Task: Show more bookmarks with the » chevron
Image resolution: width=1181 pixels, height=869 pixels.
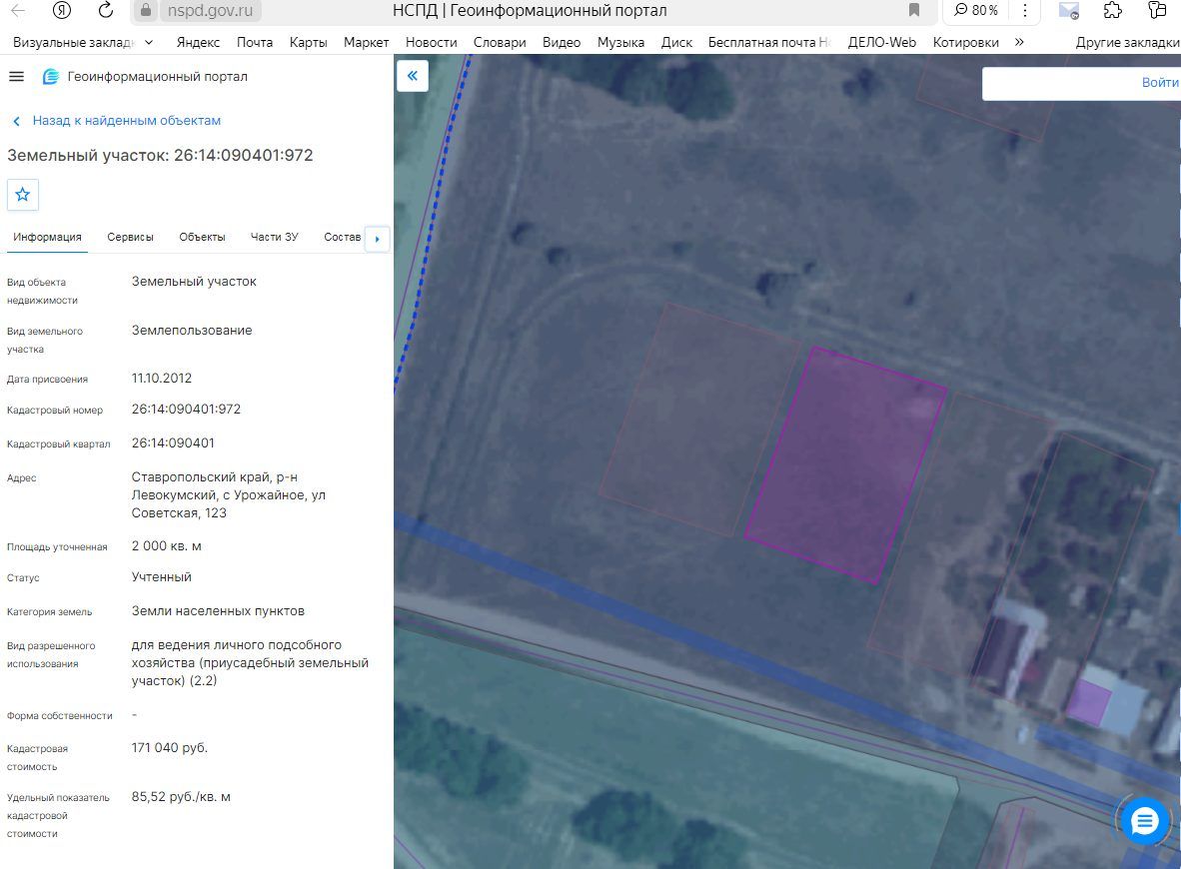Action: click(1019, 42)
